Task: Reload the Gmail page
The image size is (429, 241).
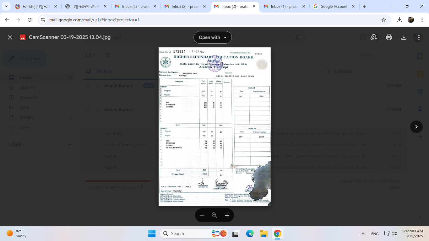Action: [x=30, y=20]
